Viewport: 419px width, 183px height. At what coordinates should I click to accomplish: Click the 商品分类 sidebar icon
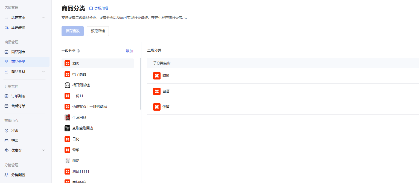7,62
